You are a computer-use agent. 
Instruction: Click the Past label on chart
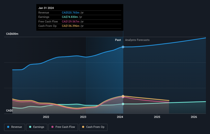point(118,40)
